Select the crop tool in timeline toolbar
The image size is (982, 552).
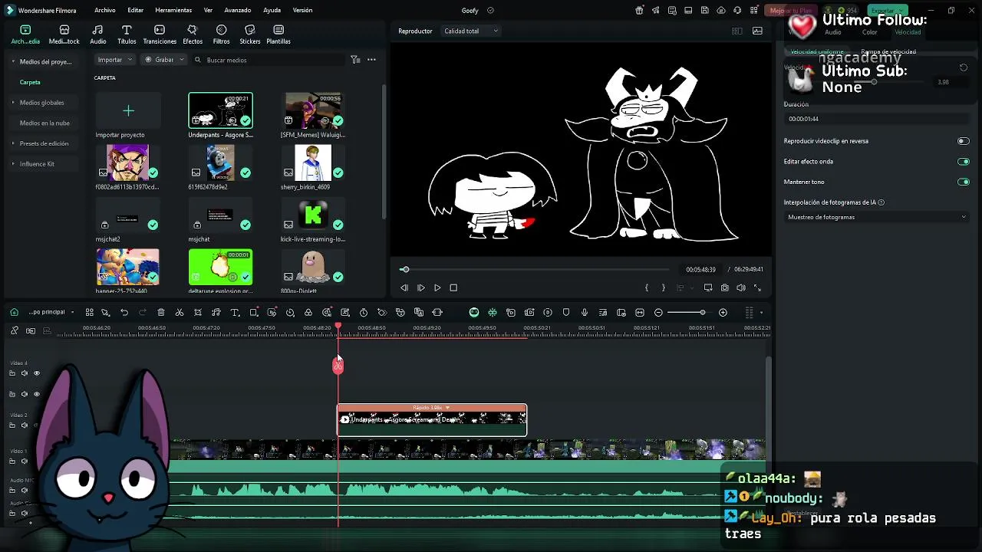198,313
